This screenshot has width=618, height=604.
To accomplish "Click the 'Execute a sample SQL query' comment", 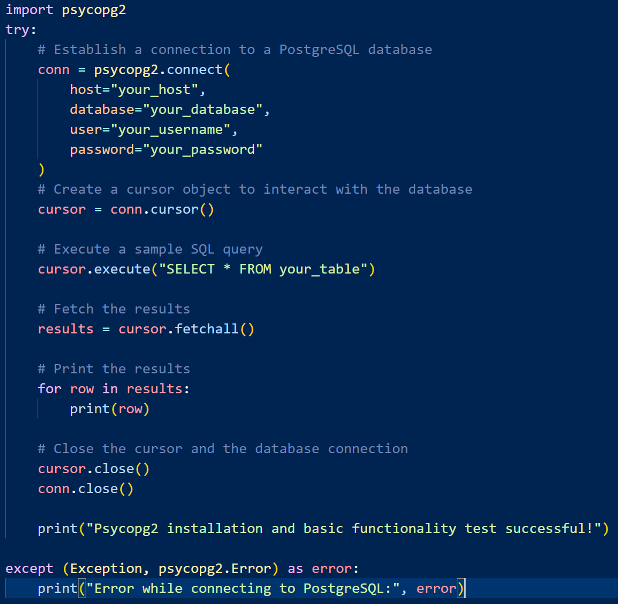I will coord(150,249).
